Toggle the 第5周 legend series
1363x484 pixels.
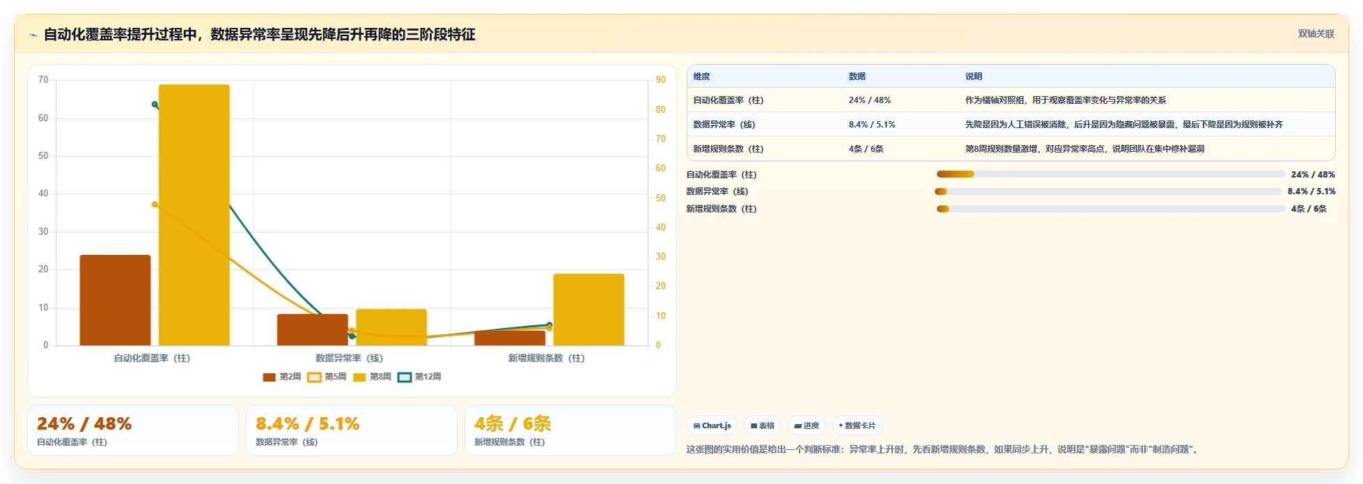point(327,377)
